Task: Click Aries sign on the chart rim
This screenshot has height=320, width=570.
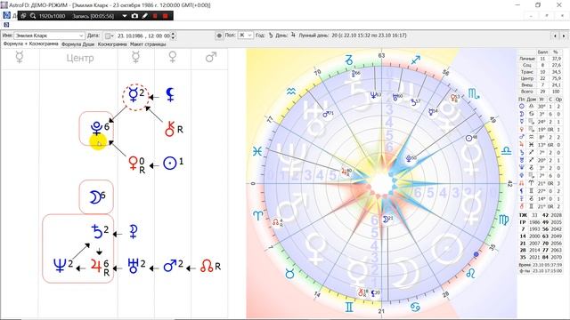Action: tap(257, 215)
